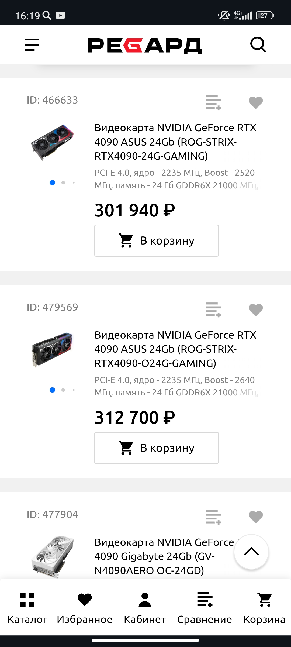This screenshot has height=647, width=291.
Task: Open the hamburger menu
Action: click(32, 45)
